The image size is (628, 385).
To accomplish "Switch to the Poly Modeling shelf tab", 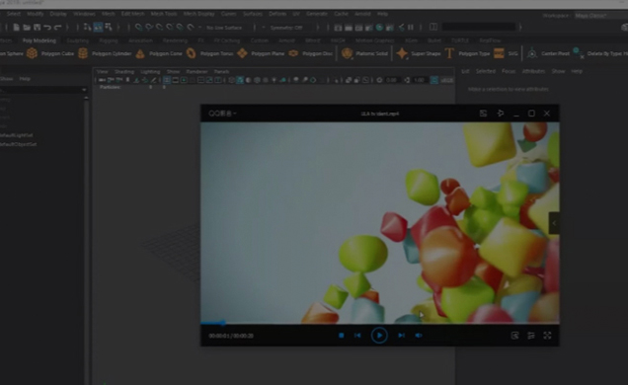I will point(39,40).
